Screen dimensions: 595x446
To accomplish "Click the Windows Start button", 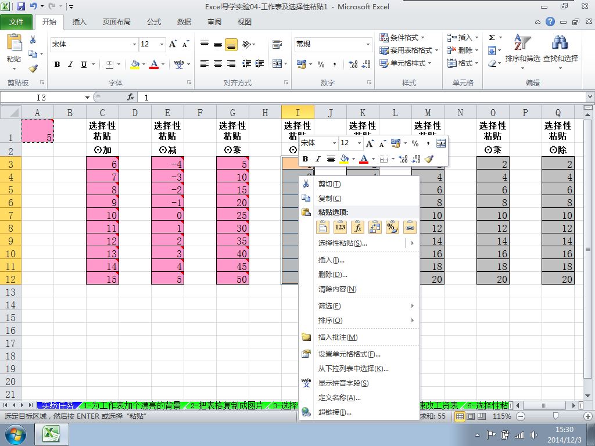I will point(15,434).
